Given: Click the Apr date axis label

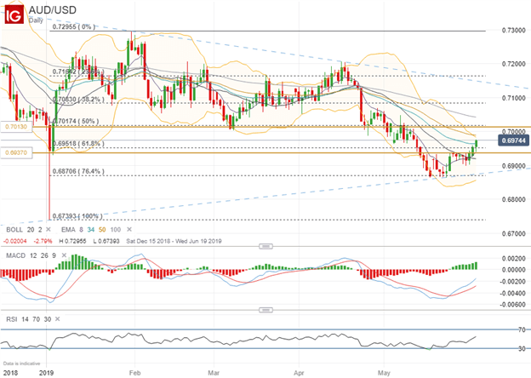Looking at the screenshot, I should point(299,373).
